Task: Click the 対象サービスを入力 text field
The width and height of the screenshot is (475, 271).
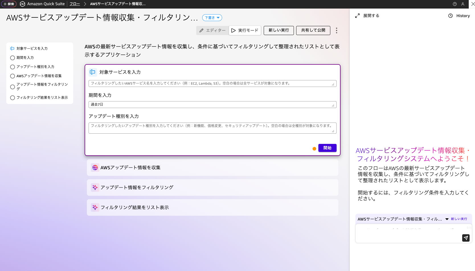Action: click(x=211, y=83)
